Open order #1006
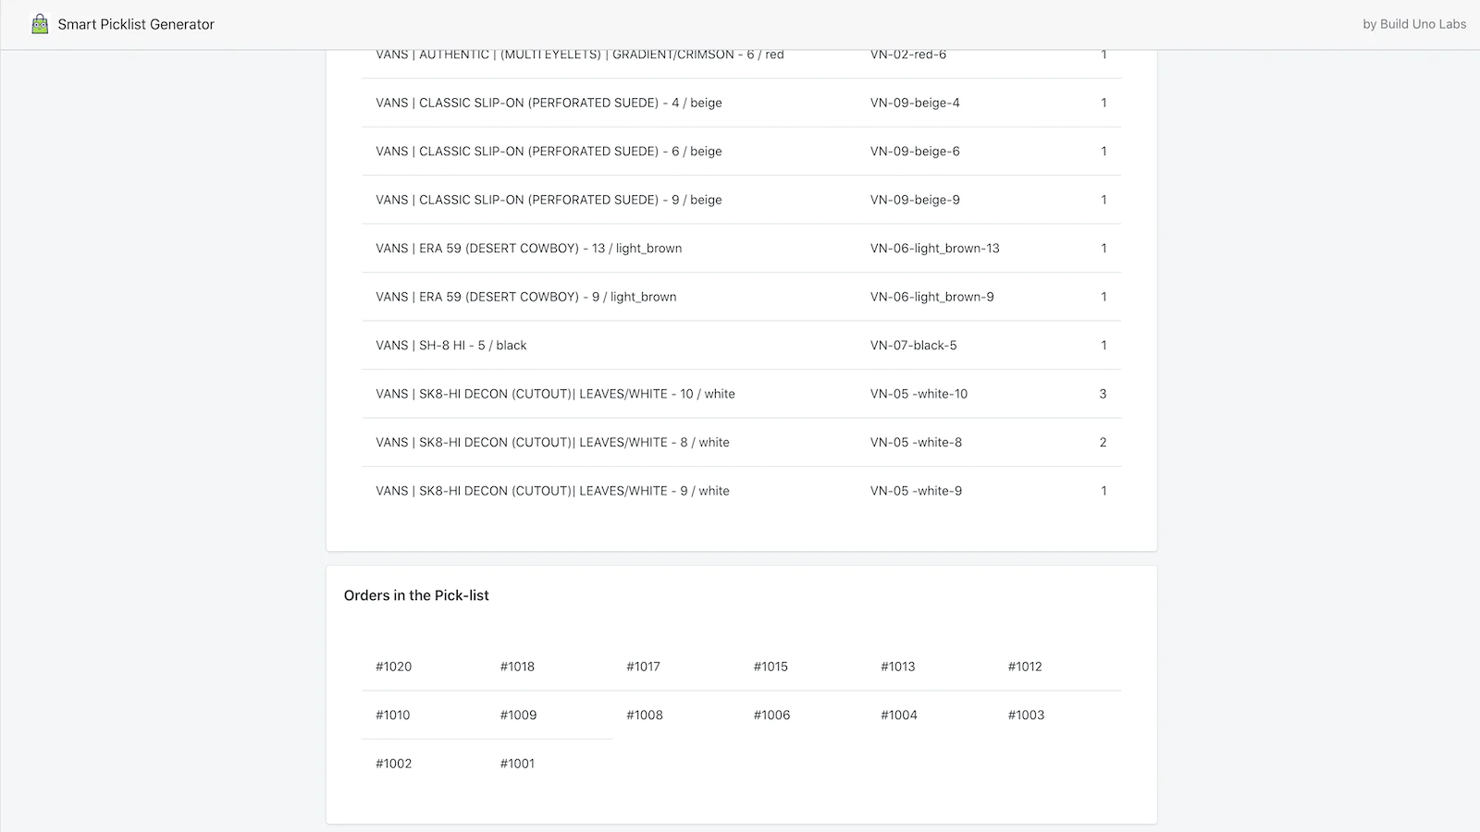 (771, 715)
